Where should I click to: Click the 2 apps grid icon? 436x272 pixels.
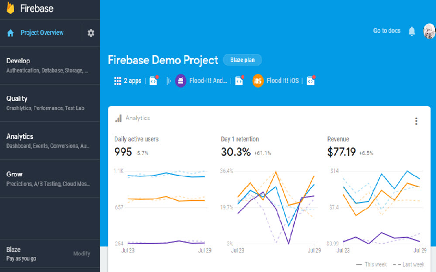point(117,81)
